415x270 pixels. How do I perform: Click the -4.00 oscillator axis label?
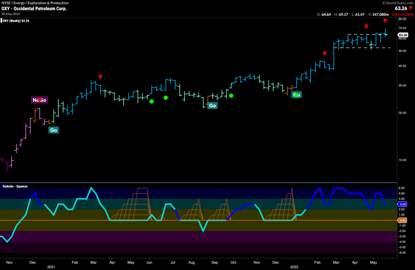click(402, 242)
